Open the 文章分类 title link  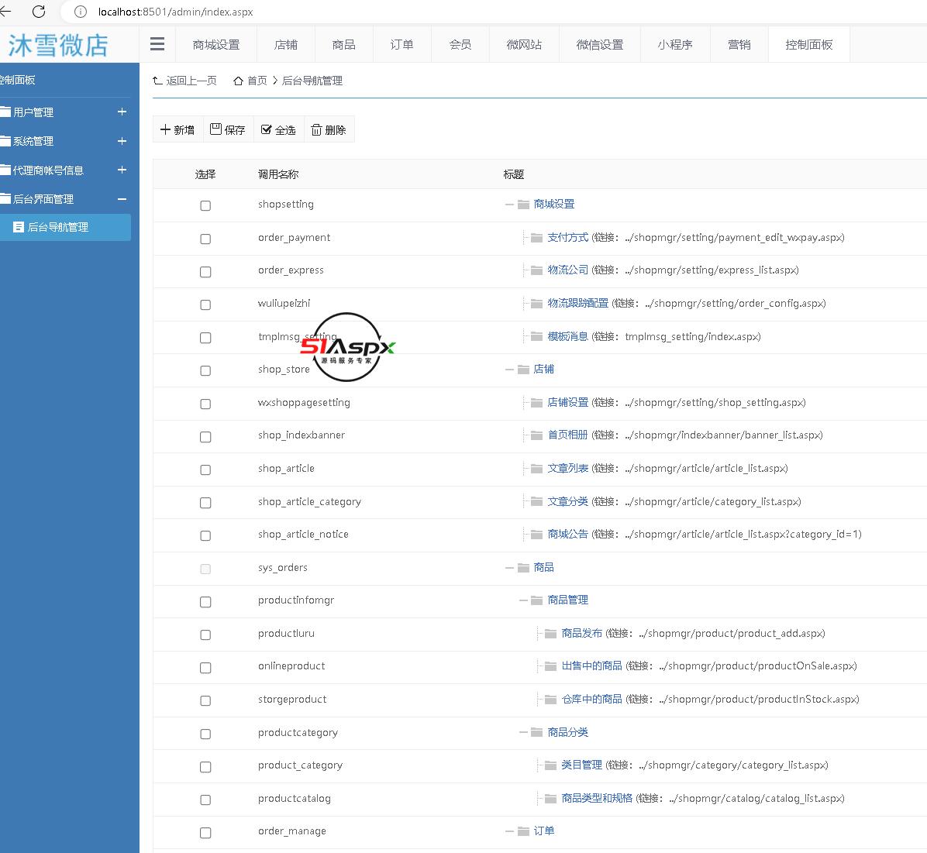pyautogui.click(x=567, y=502)
